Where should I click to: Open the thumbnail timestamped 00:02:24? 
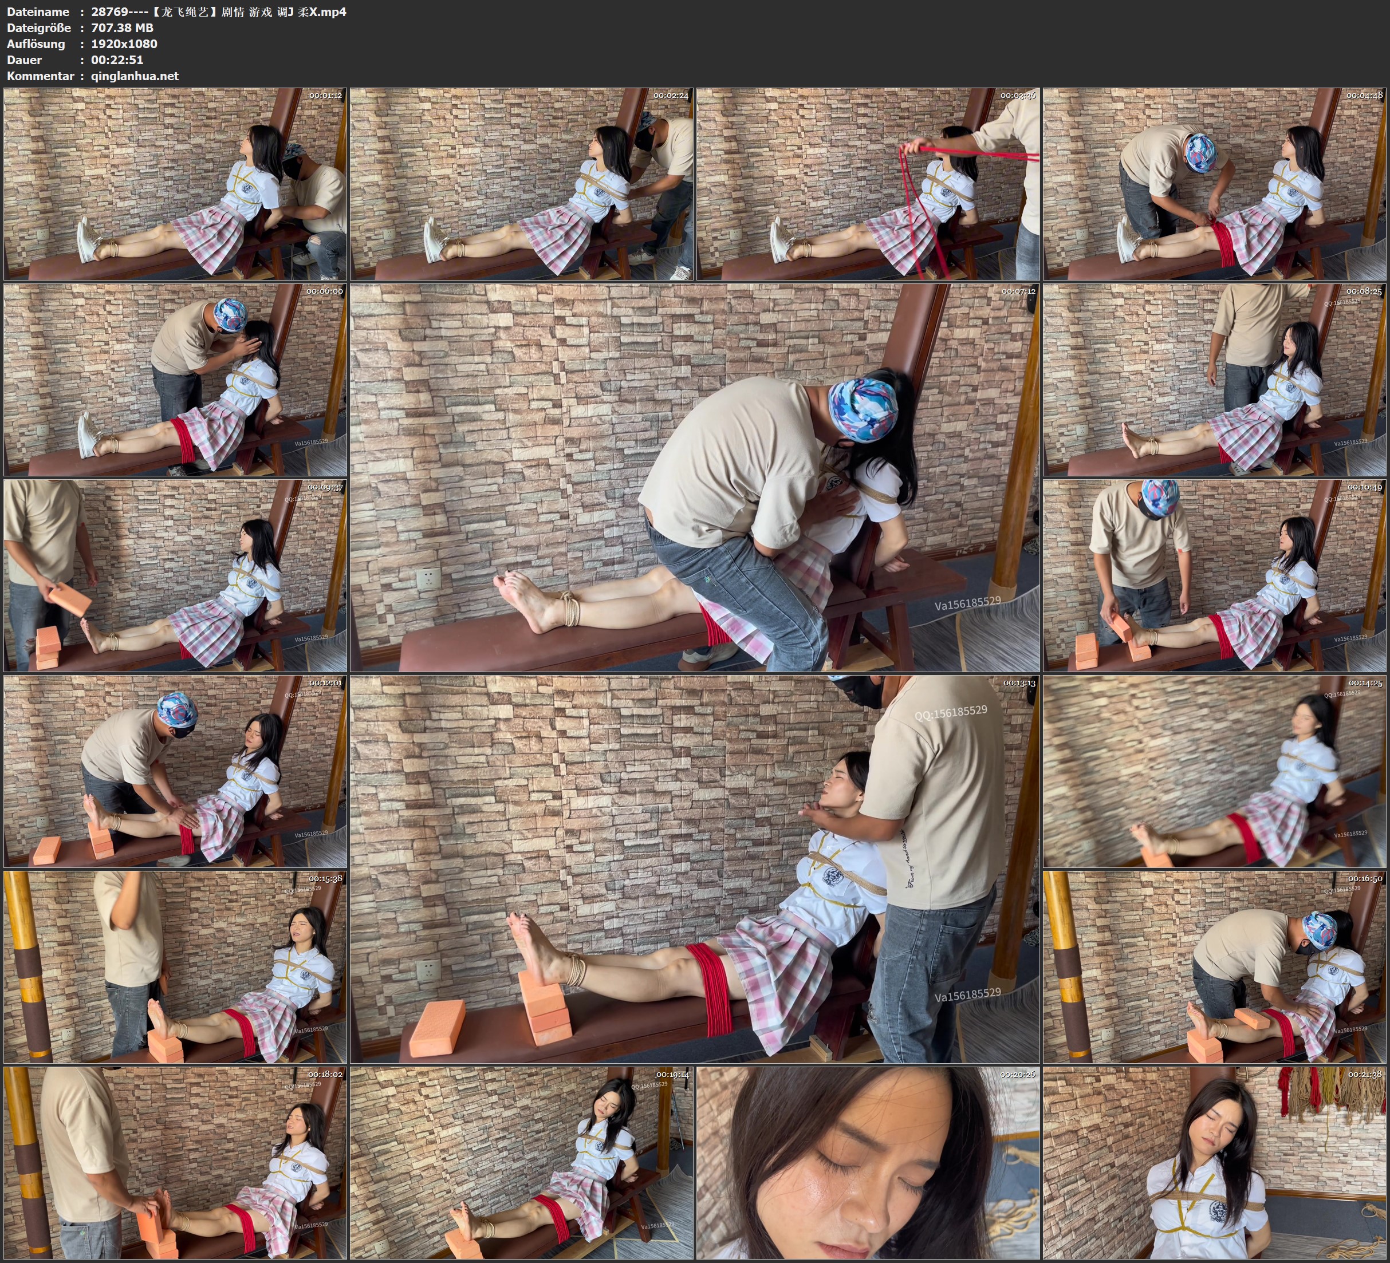[522, 183]
